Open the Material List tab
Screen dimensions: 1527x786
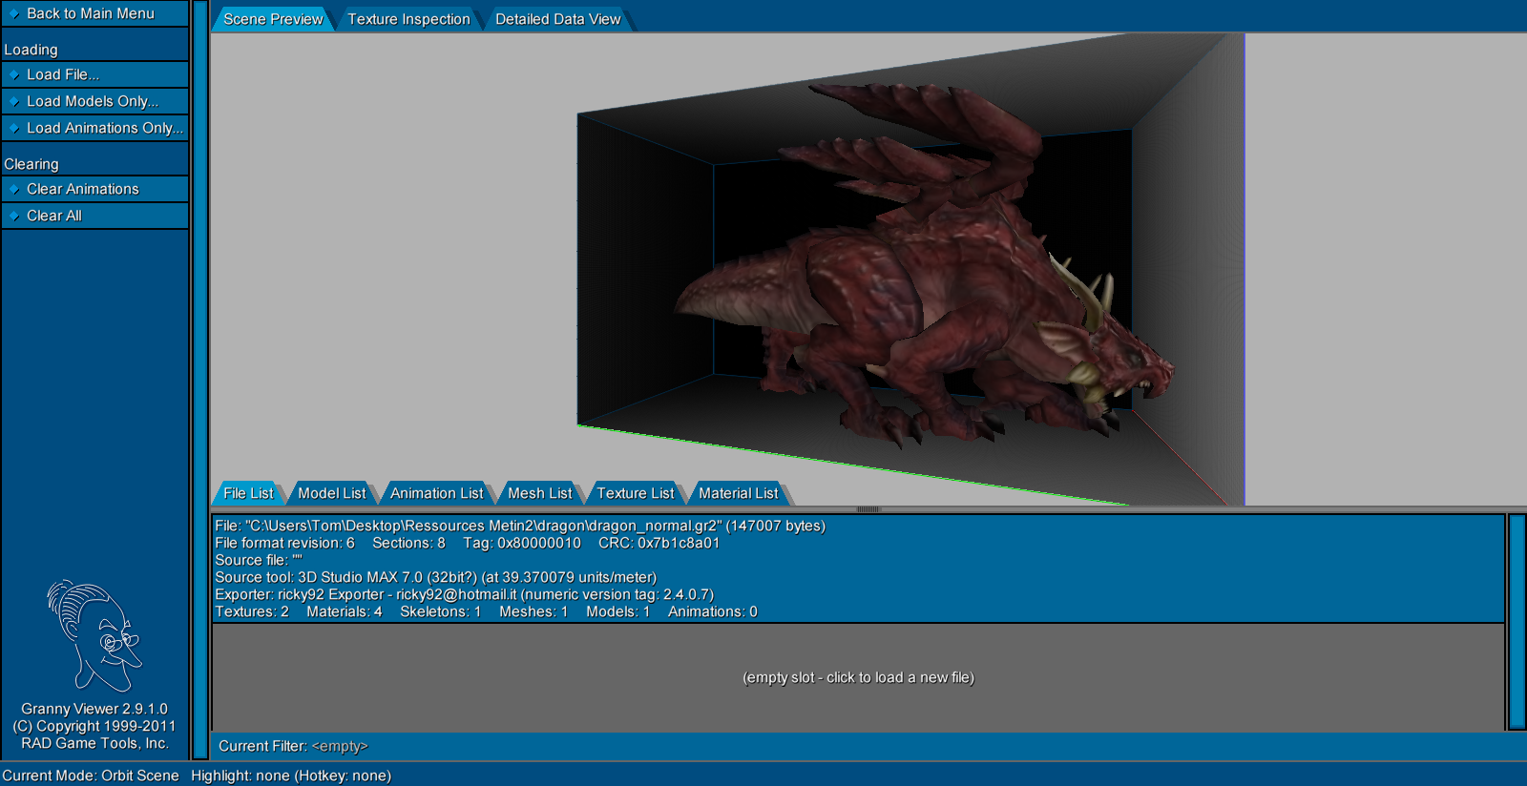[x=738, y=493]
